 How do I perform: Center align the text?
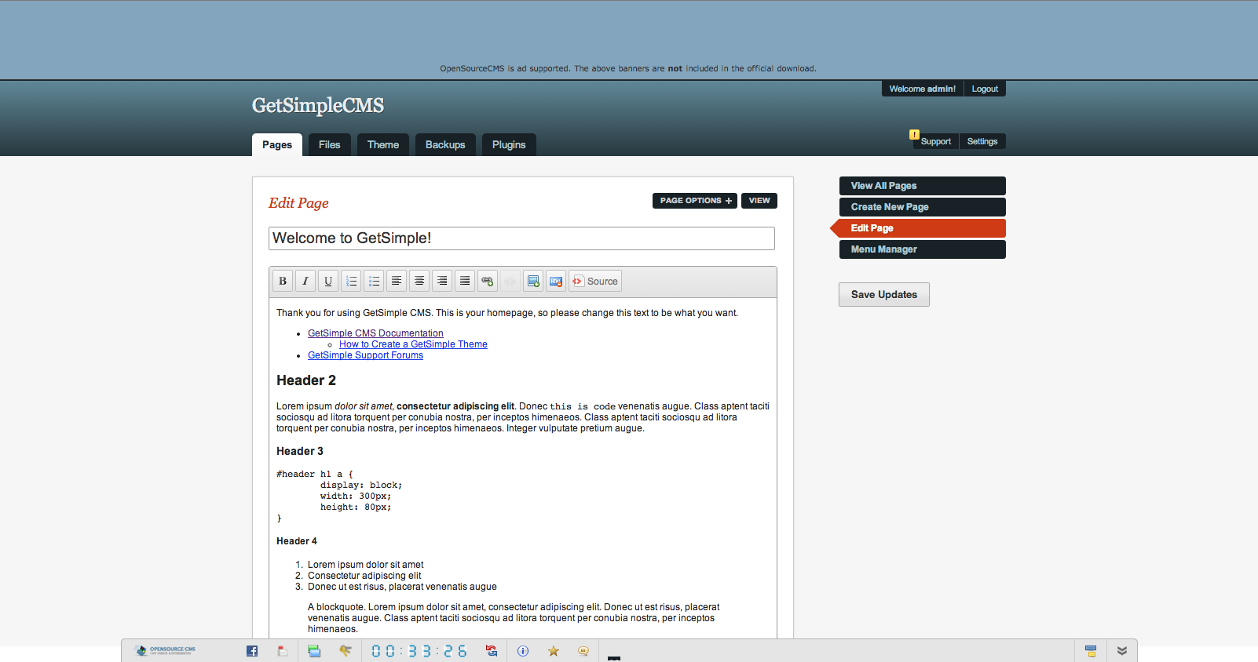[x=419, y=281]
